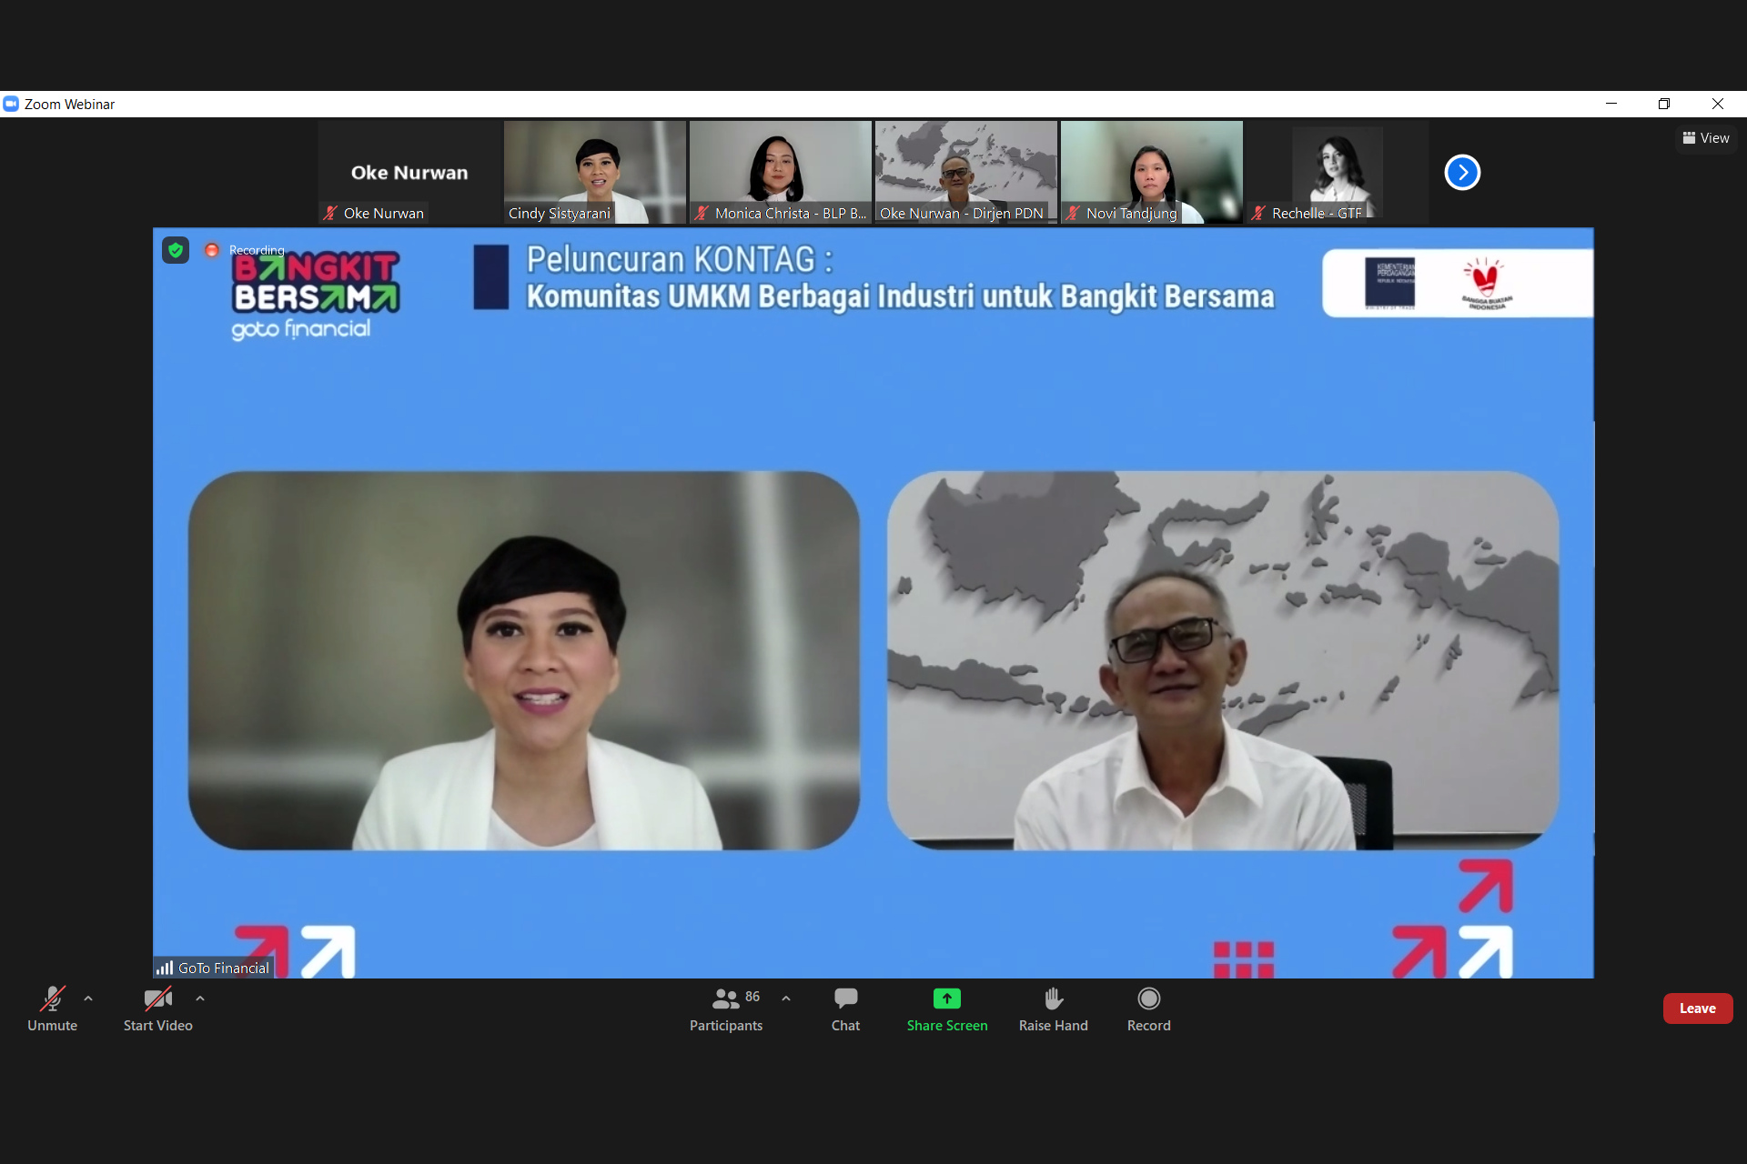The height and width of the screenshot is (1164, 1747).
Task: Minimize the Zoom Webinar window
Action: tap(1611, 104)
